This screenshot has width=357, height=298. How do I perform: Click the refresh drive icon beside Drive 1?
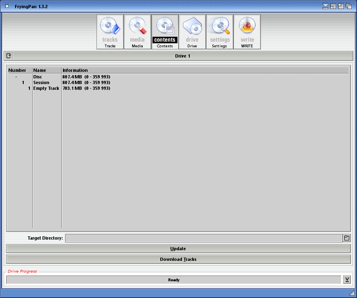coord(9,56)
